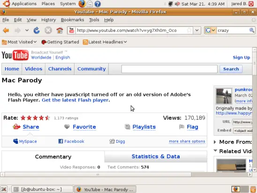
Task: Go to the Firefox home page icon
Action: point(60,31)
